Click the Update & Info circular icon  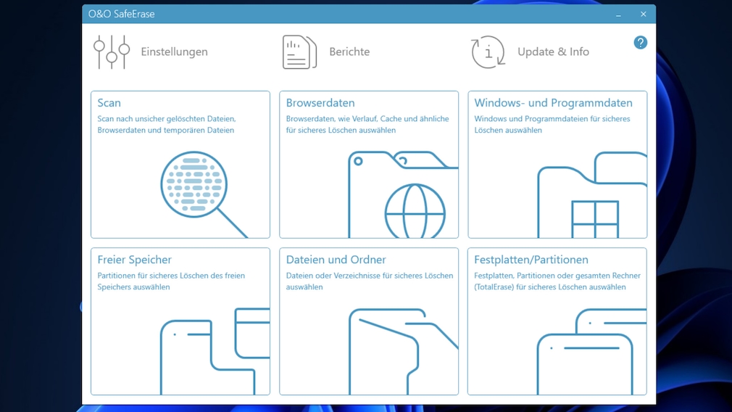pyautogui.click(x=488, y=51)
